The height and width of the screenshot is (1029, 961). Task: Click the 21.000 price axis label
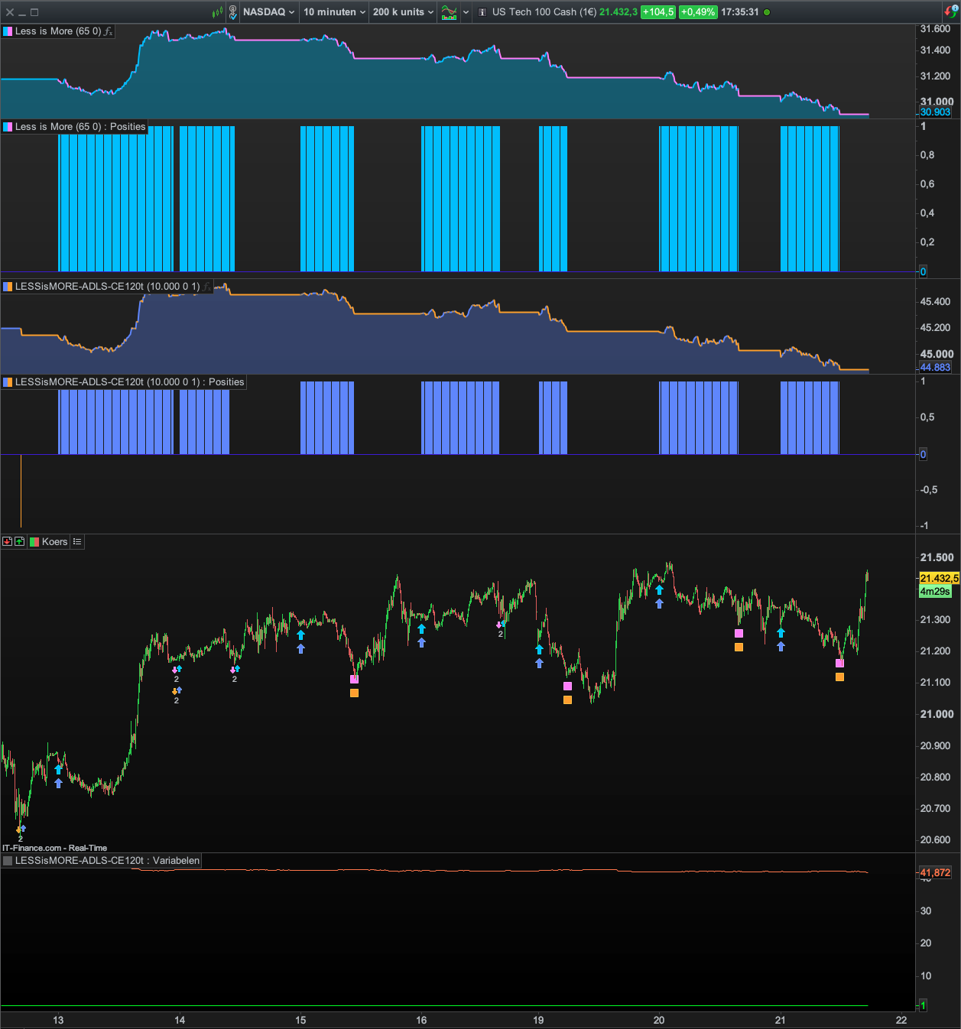point(937,714)
